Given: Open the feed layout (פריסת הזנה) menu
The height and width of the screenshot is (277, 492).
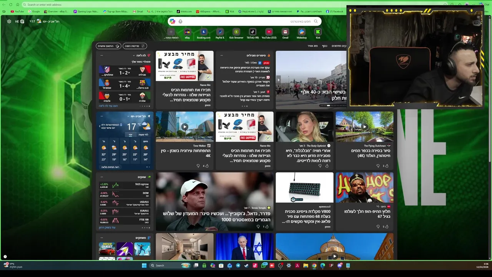Looking at the screenshot, I should coord(135,46).
